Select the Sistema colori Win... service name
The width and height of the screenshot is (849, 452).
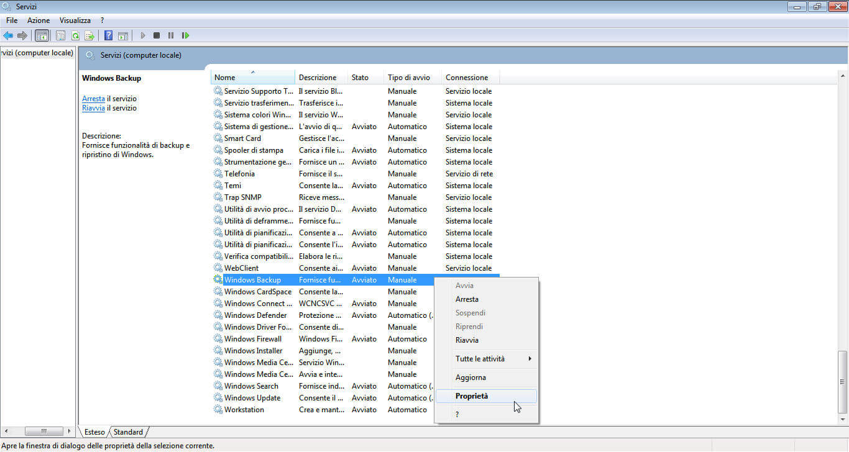(x=258, y=115)
